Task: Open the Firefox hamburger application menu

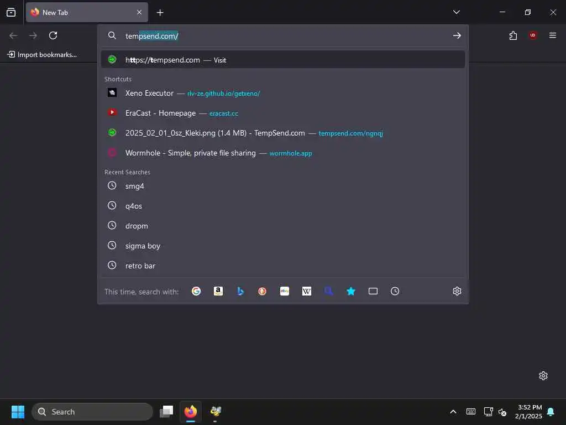Action: click(552, 35)
